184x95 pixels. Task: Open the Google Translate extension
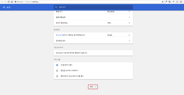click(170, 2)
